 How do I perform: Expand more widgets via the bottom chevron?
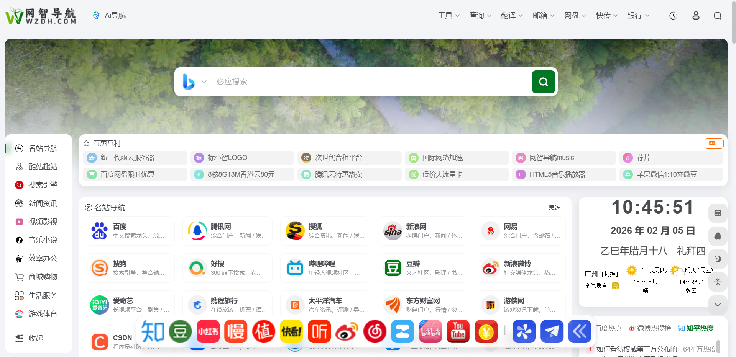click(x=718, y=305)
